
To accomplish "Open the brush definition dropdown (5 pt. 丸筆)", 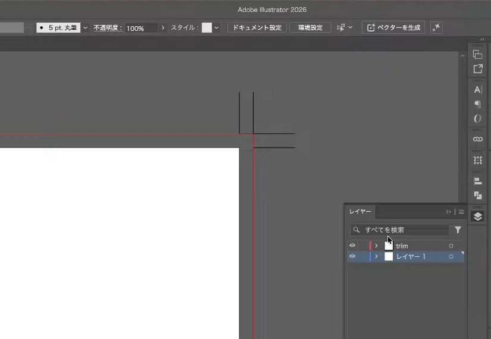I will (85, 27).
